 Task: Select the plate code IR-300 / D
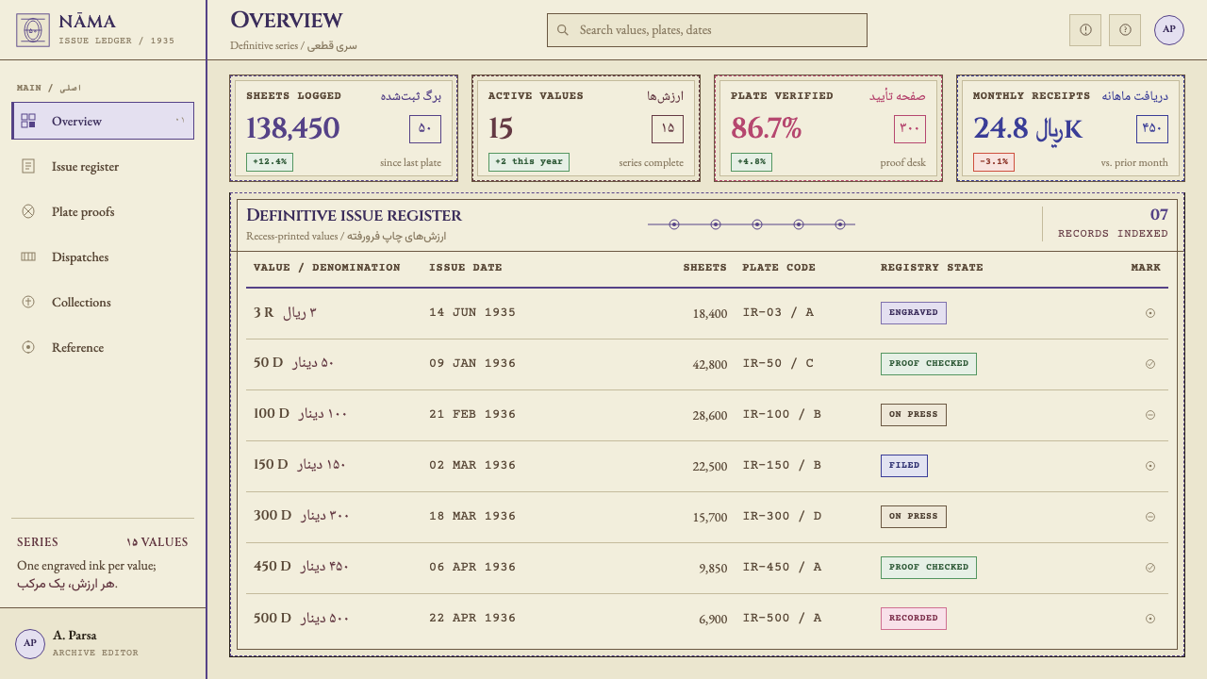tap(783, 517)
